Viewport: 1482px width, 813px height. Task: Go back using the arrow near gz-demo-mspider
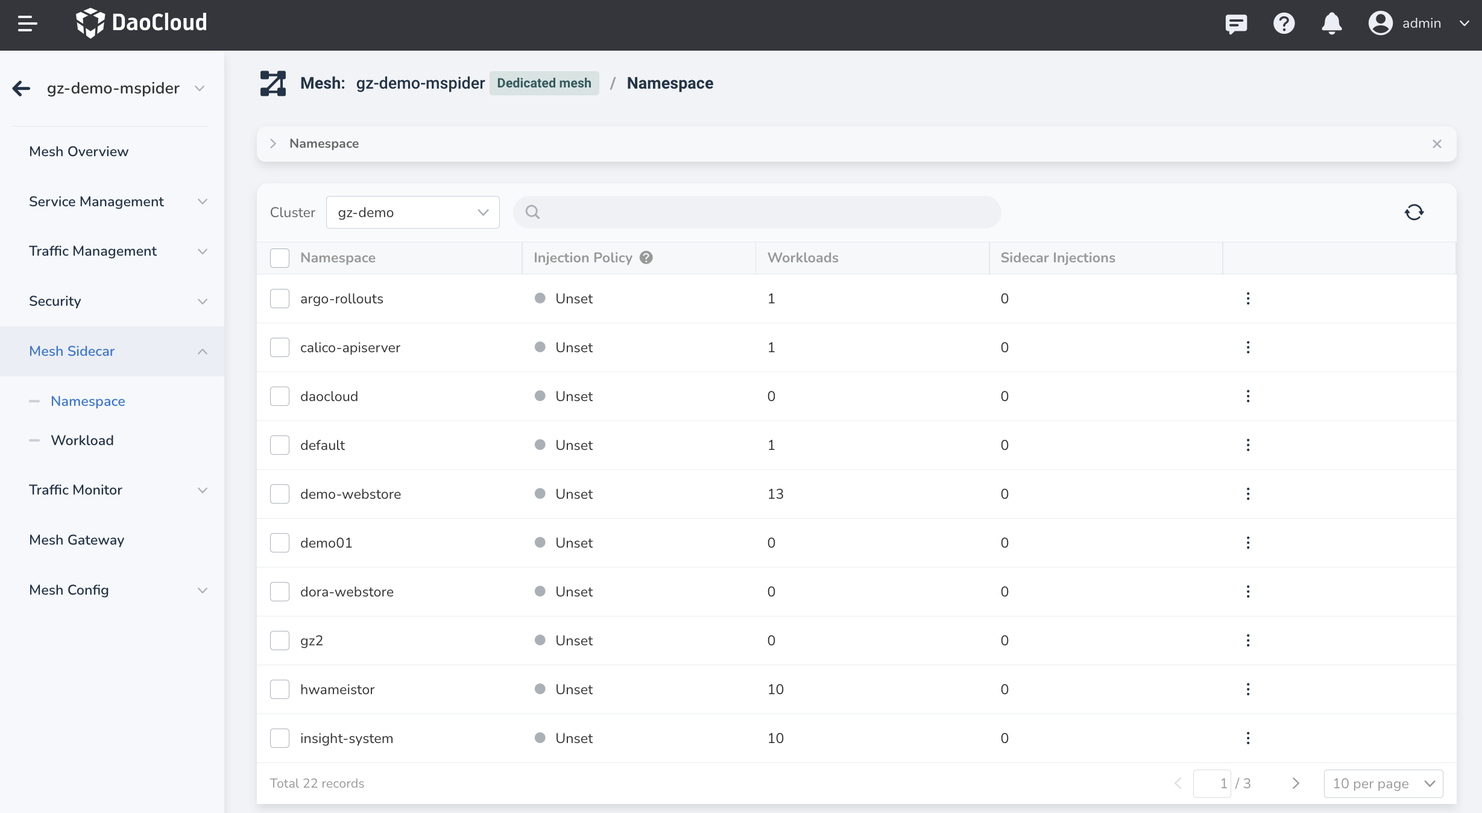click(x=21, y=88)
